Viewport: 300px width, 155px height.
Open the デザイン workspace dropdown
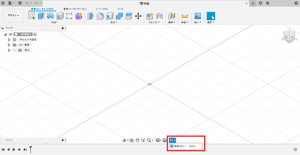[13, 15]
